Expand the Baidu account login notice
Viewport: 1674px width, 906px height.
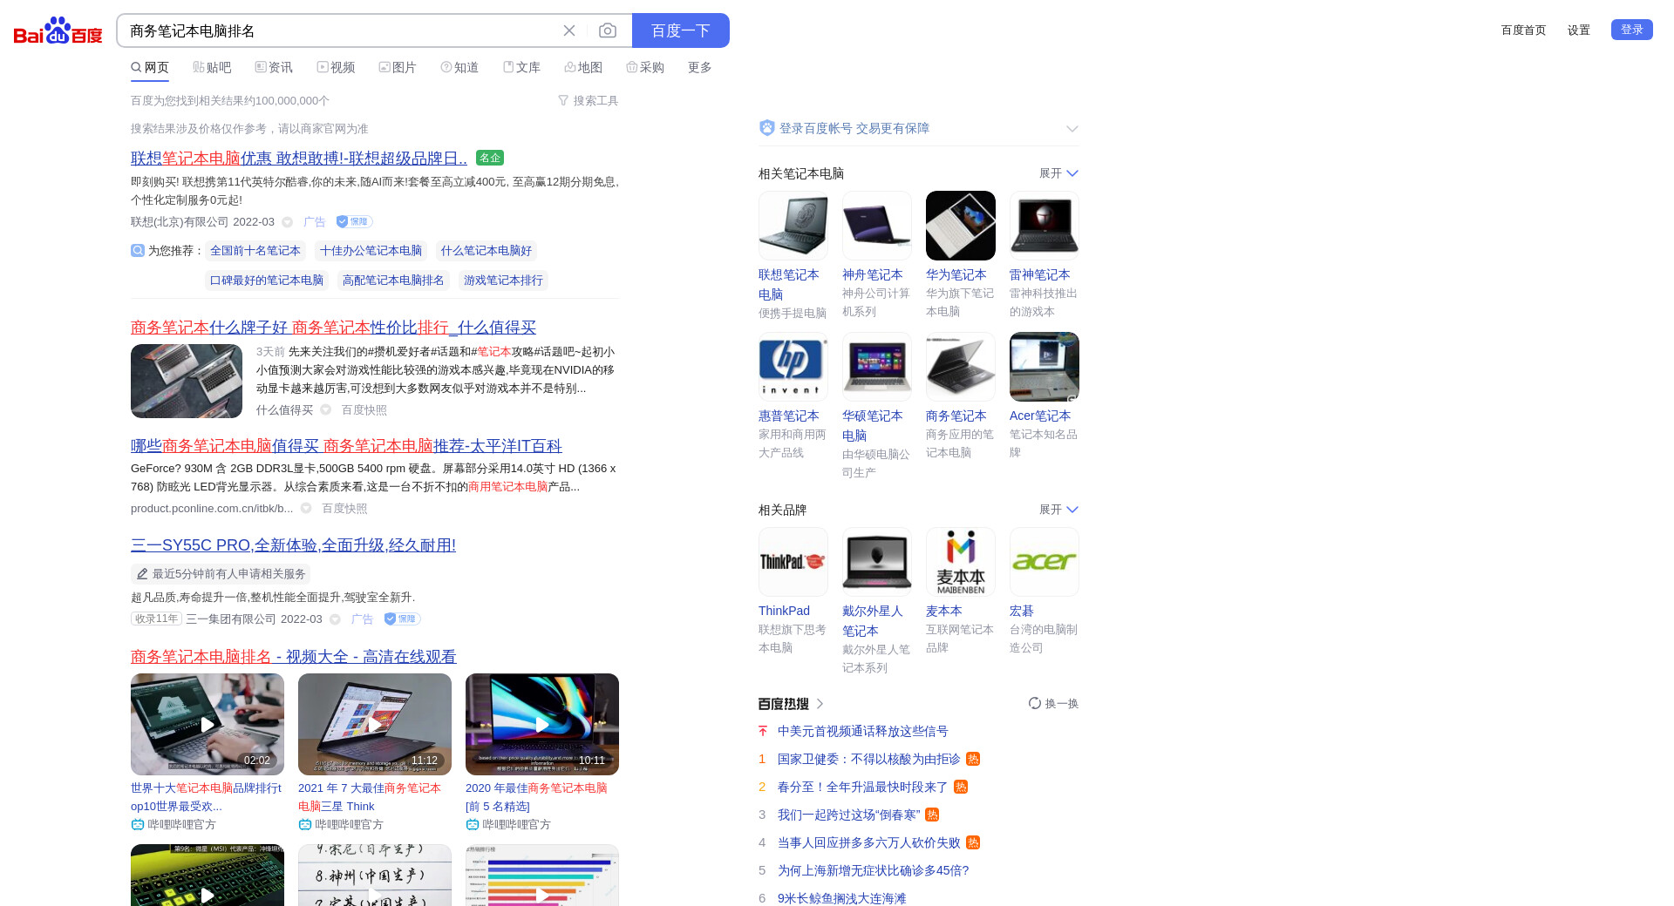1072,129
